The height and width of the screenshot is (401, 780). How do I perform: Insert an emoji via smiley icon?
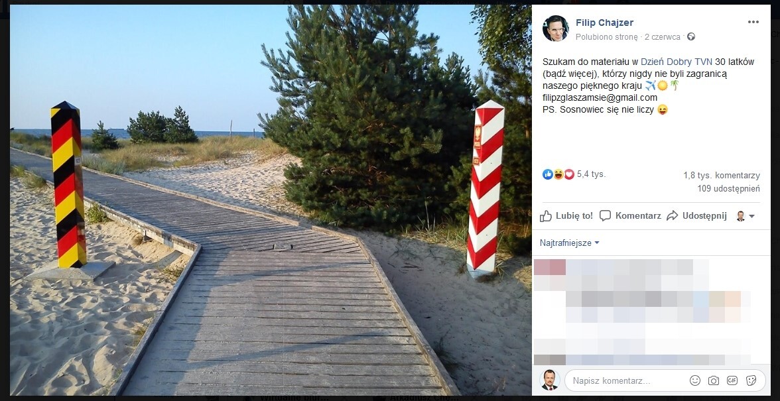(x=695, y=380)
